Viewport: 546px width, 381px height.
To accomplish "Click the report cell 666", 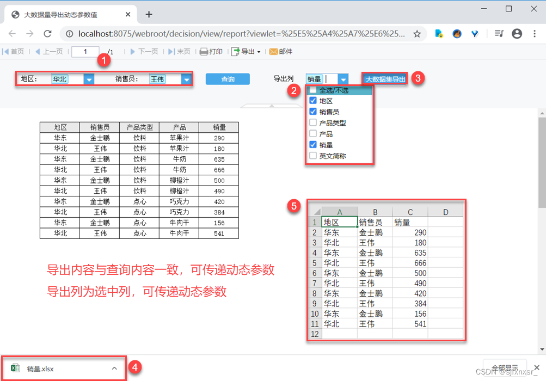I will (x=219, y=170).
